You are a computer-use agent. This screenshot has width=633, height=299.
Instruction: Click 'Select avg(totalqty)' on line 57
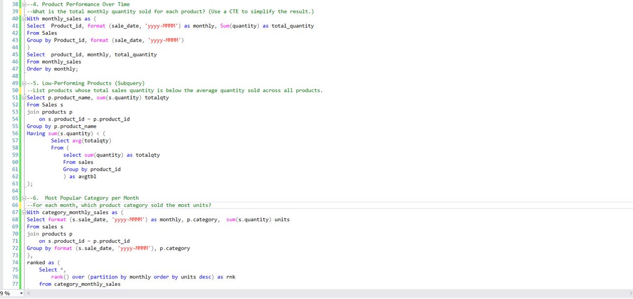click(x=81, y=141)
